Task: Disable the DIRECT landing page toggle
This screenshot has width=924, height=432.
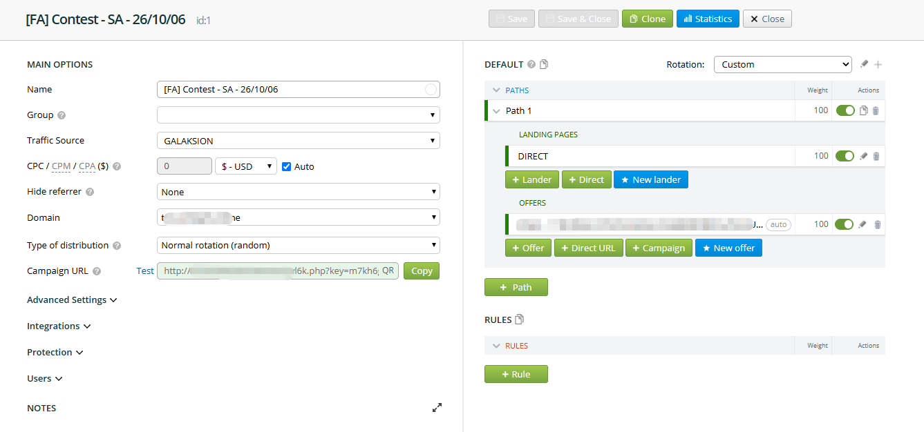Action: pyautogui.click(x=845, y=156)
